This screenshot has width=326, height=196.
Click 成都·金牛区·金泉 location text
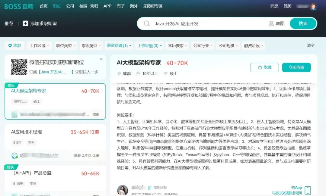(87, 155)
